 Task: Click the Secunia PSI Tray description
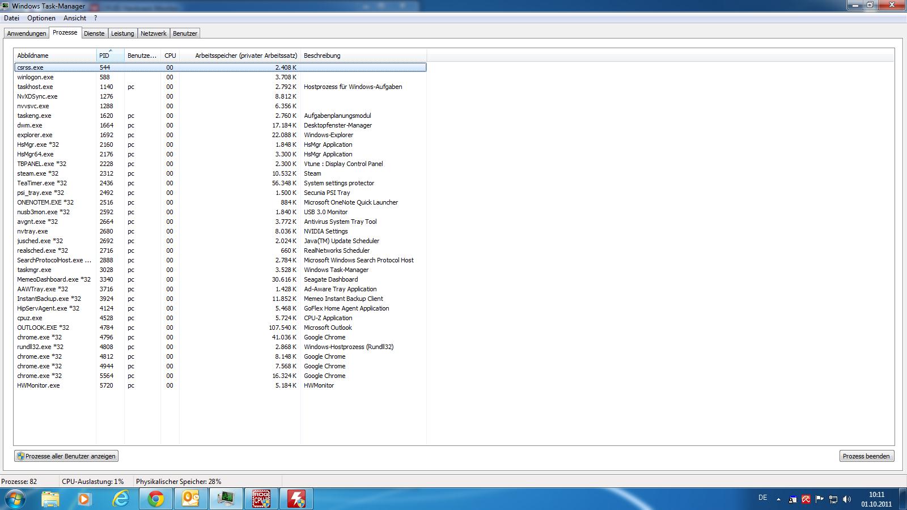click(327, 193)
